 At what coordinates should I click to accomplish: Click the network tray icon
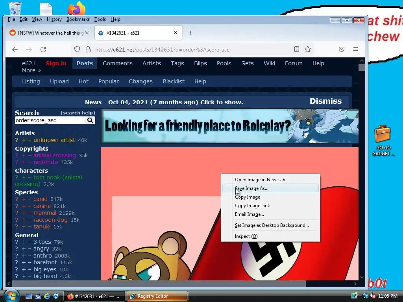(365, 296)
